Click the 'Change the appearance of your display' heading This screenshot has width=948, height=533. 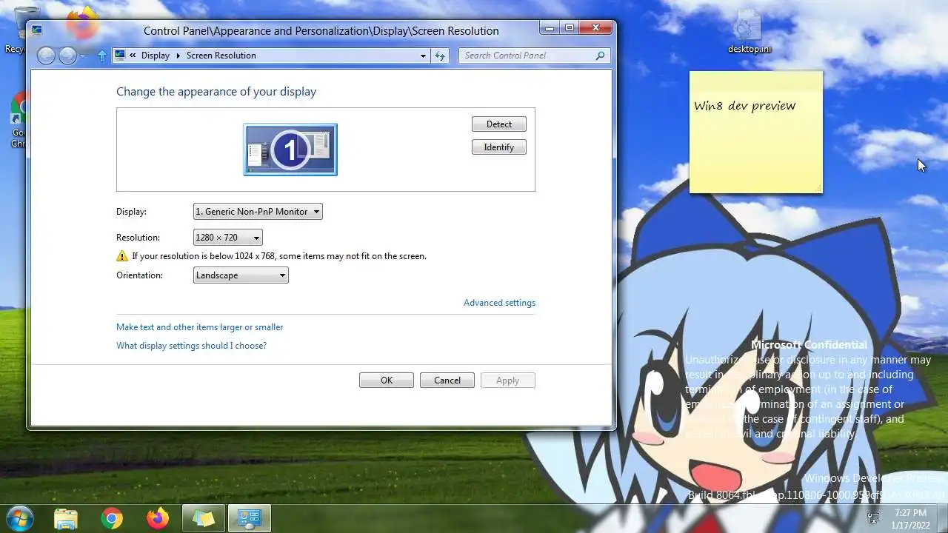point(216,92)
